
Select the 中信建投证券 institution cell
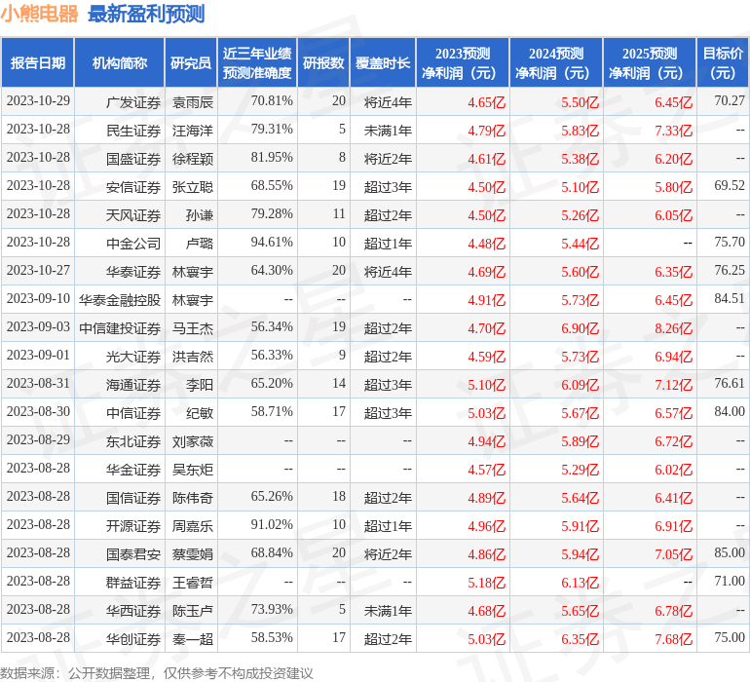pos(120,327)
